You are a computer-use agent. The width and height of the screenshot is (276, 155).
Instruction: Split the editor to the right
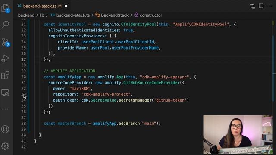pos(261,6)
